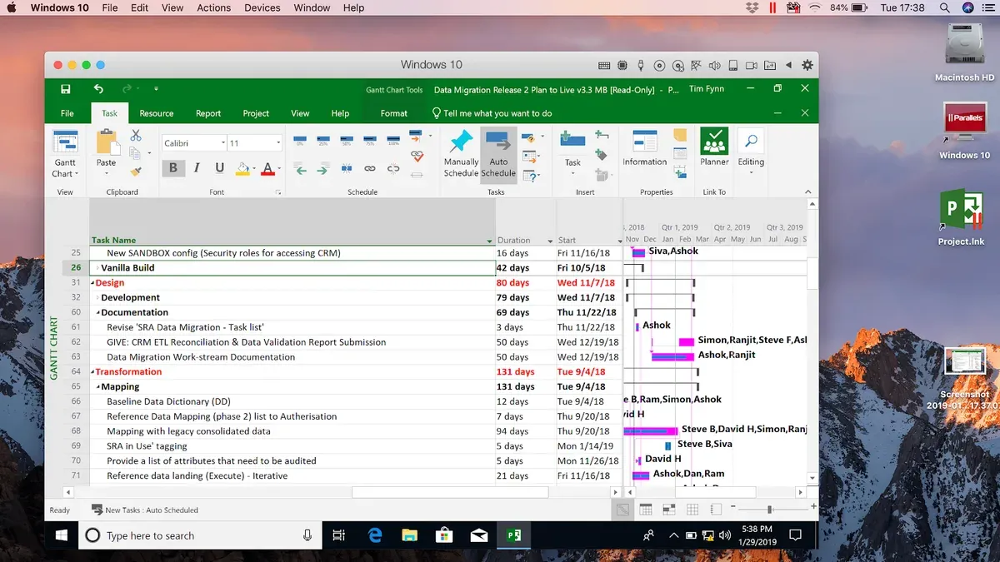1000x562 pixels.
Task: Open the Calibri font name dropdown
Action: tap(223, 143)
